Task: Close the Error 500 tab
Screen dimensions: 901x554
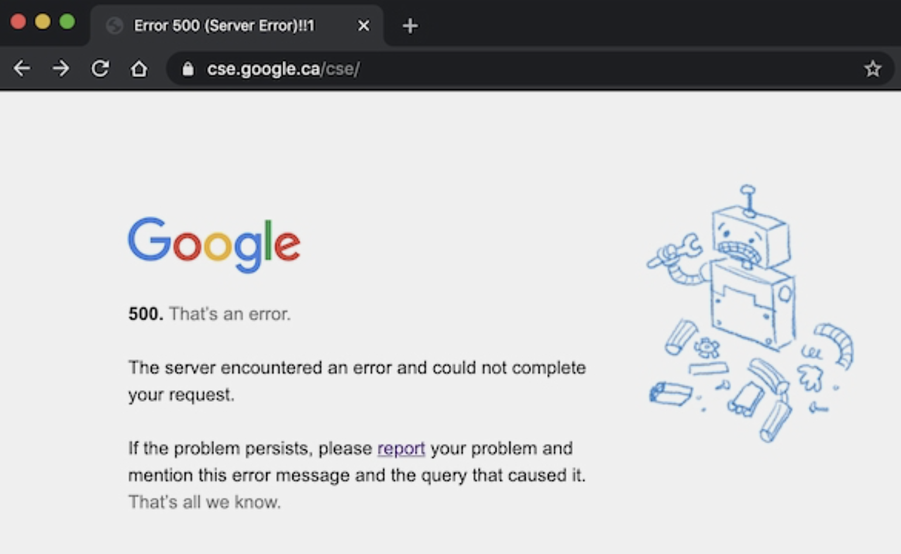Action: (363, 26)
